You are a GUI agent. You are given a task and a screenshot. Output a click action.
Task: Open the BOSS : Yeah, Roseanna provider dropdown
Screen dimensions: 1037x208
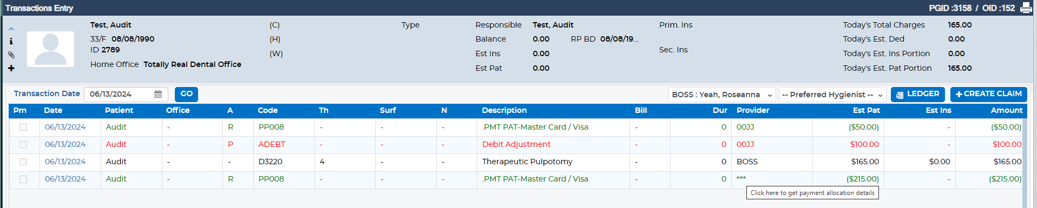pos(722,95)
